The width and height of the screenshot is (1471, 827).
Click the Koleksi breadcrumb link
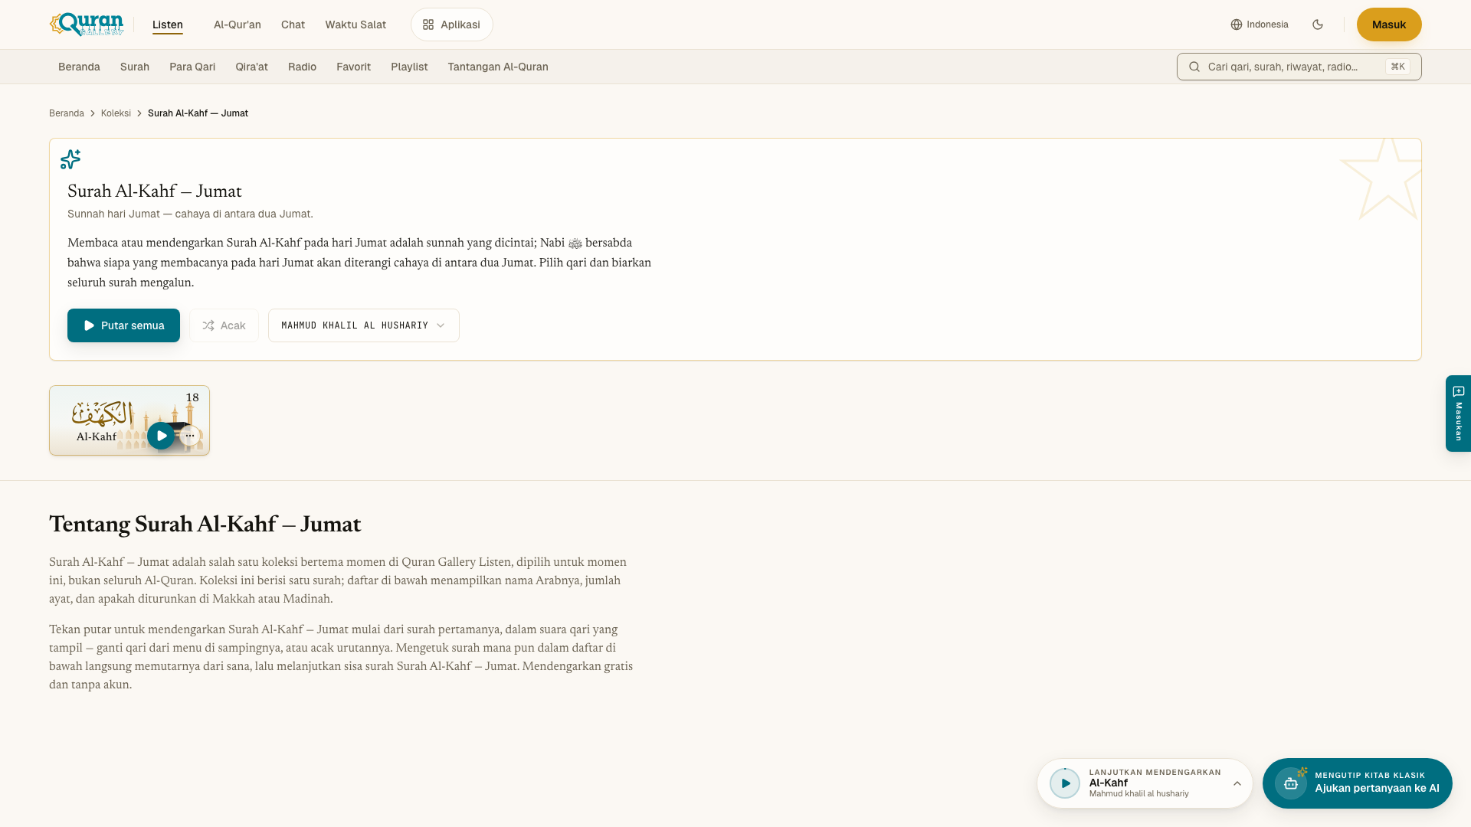coord(116,113)
